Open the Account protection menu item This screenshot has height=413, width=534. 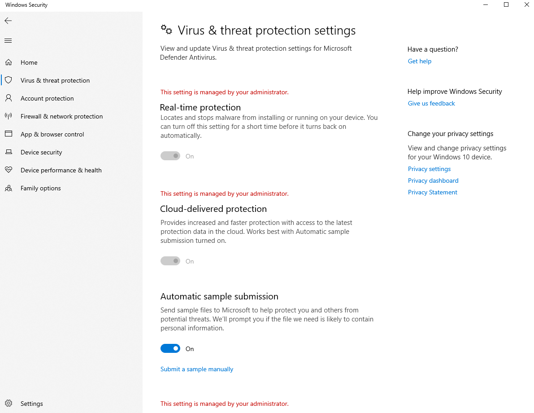pos(47,98)
